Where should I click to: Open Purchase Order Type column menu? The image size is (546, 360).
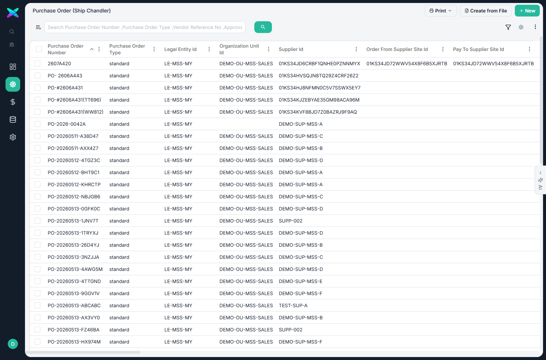point(154,49)
